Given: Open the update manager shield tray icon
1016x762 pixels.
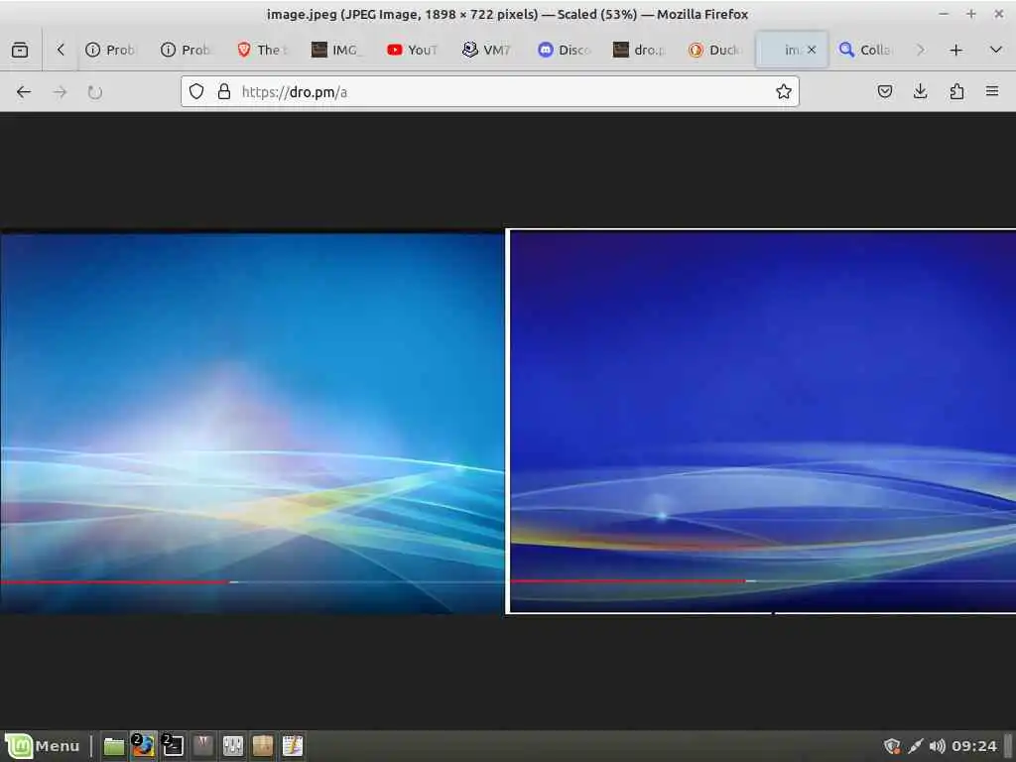Looking at the screenshot, I should click(892, 746).
